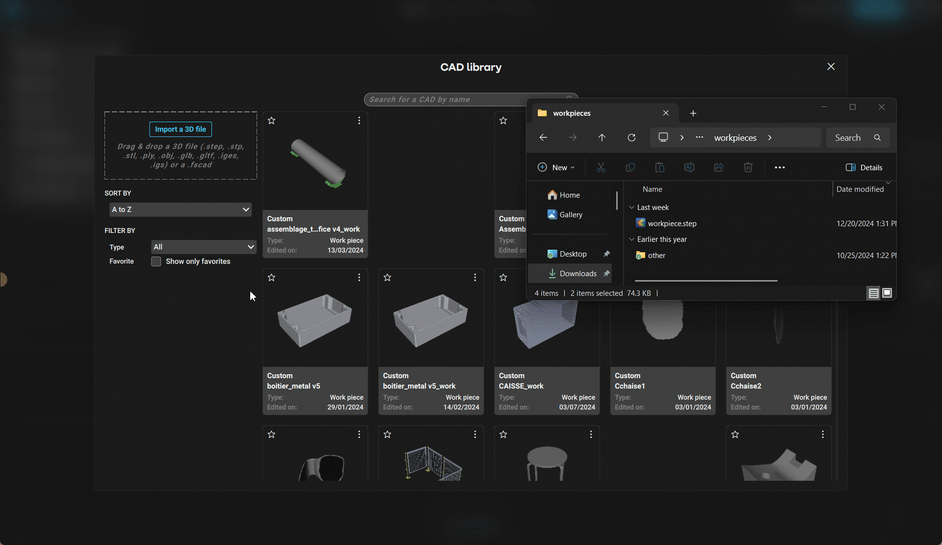
Task: Click Import a 3D file button
Action: click(x=180, y=130)
